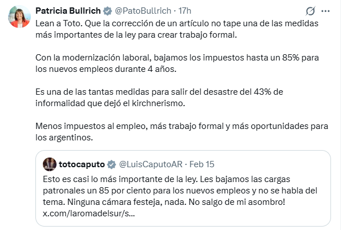Click totocaputo's small avatar
The width and height of the screenshot is (343, 230).
50,164
